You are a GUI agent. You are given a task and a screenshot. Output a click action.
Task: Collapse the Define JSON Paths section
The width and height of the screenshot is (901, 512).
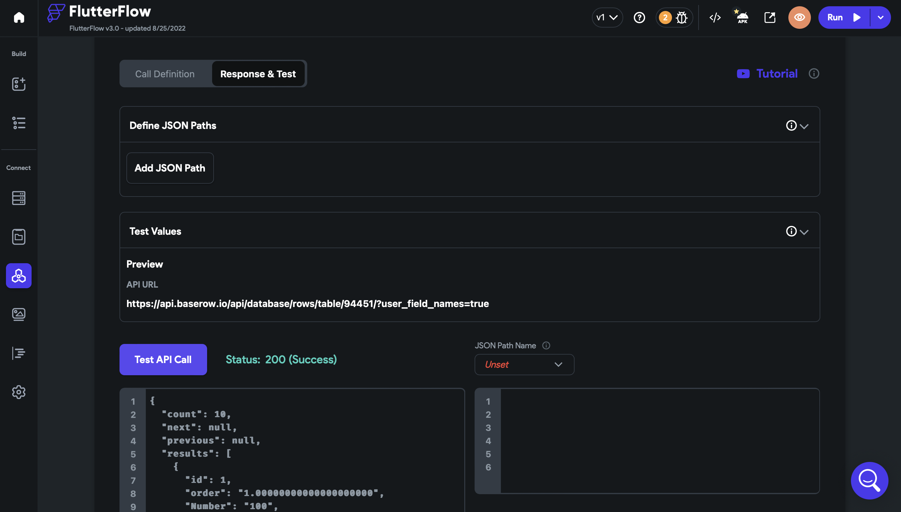click(x=804, y=126)
